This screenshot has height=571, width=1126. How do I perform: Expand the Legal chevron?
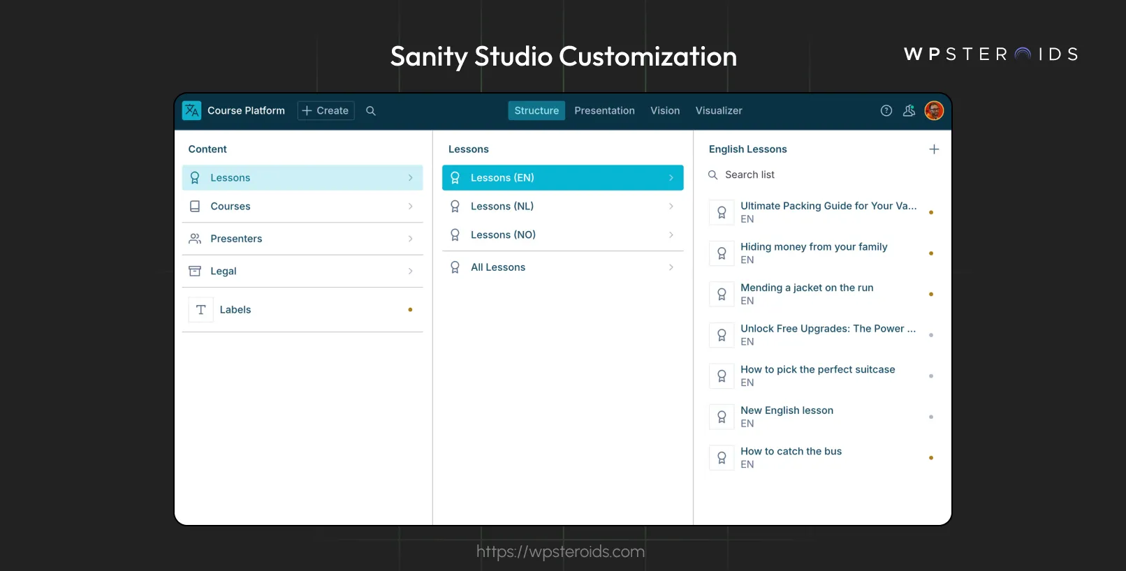411,271
